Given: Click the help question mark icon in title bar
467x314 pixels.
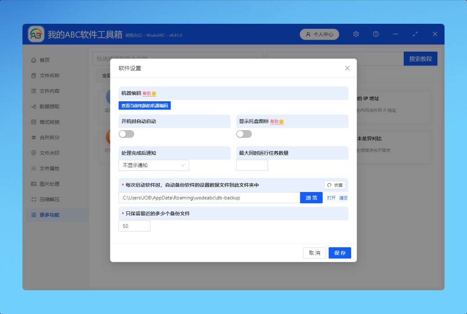Looking at the screenshot, I should point(376,34).
